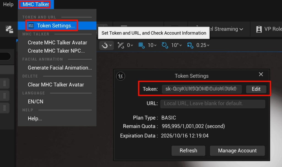Image resolution: width=282 pixels, height=167 pixels.
Task: Open the Help menu in the menu bar
Action: pyautogui.click(x=8, y=4)
